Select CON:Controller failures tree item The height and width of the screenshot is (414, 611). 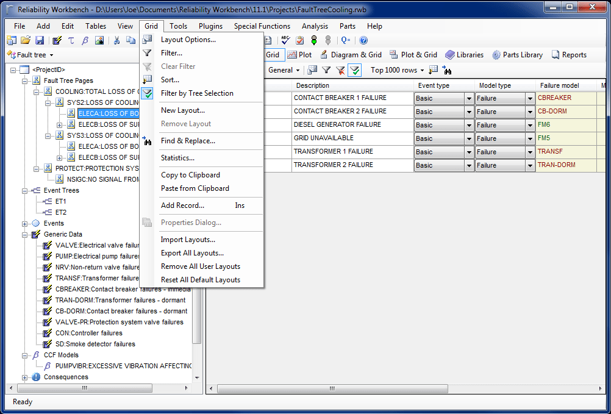89,333
